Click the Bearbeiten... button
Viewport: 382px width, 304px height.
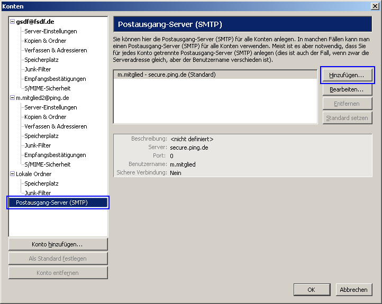pos(347,89)
